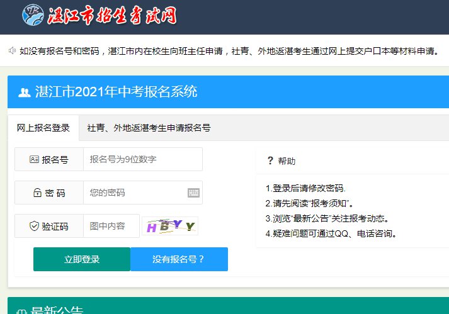Click the question mark help icon
The width and height of the screenshot is (449, 314).
pos(270,160)
